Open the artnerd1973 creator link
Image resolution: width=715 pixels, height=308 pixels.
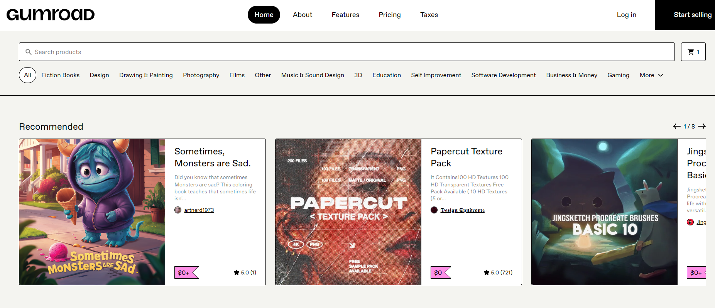(199, 210)
